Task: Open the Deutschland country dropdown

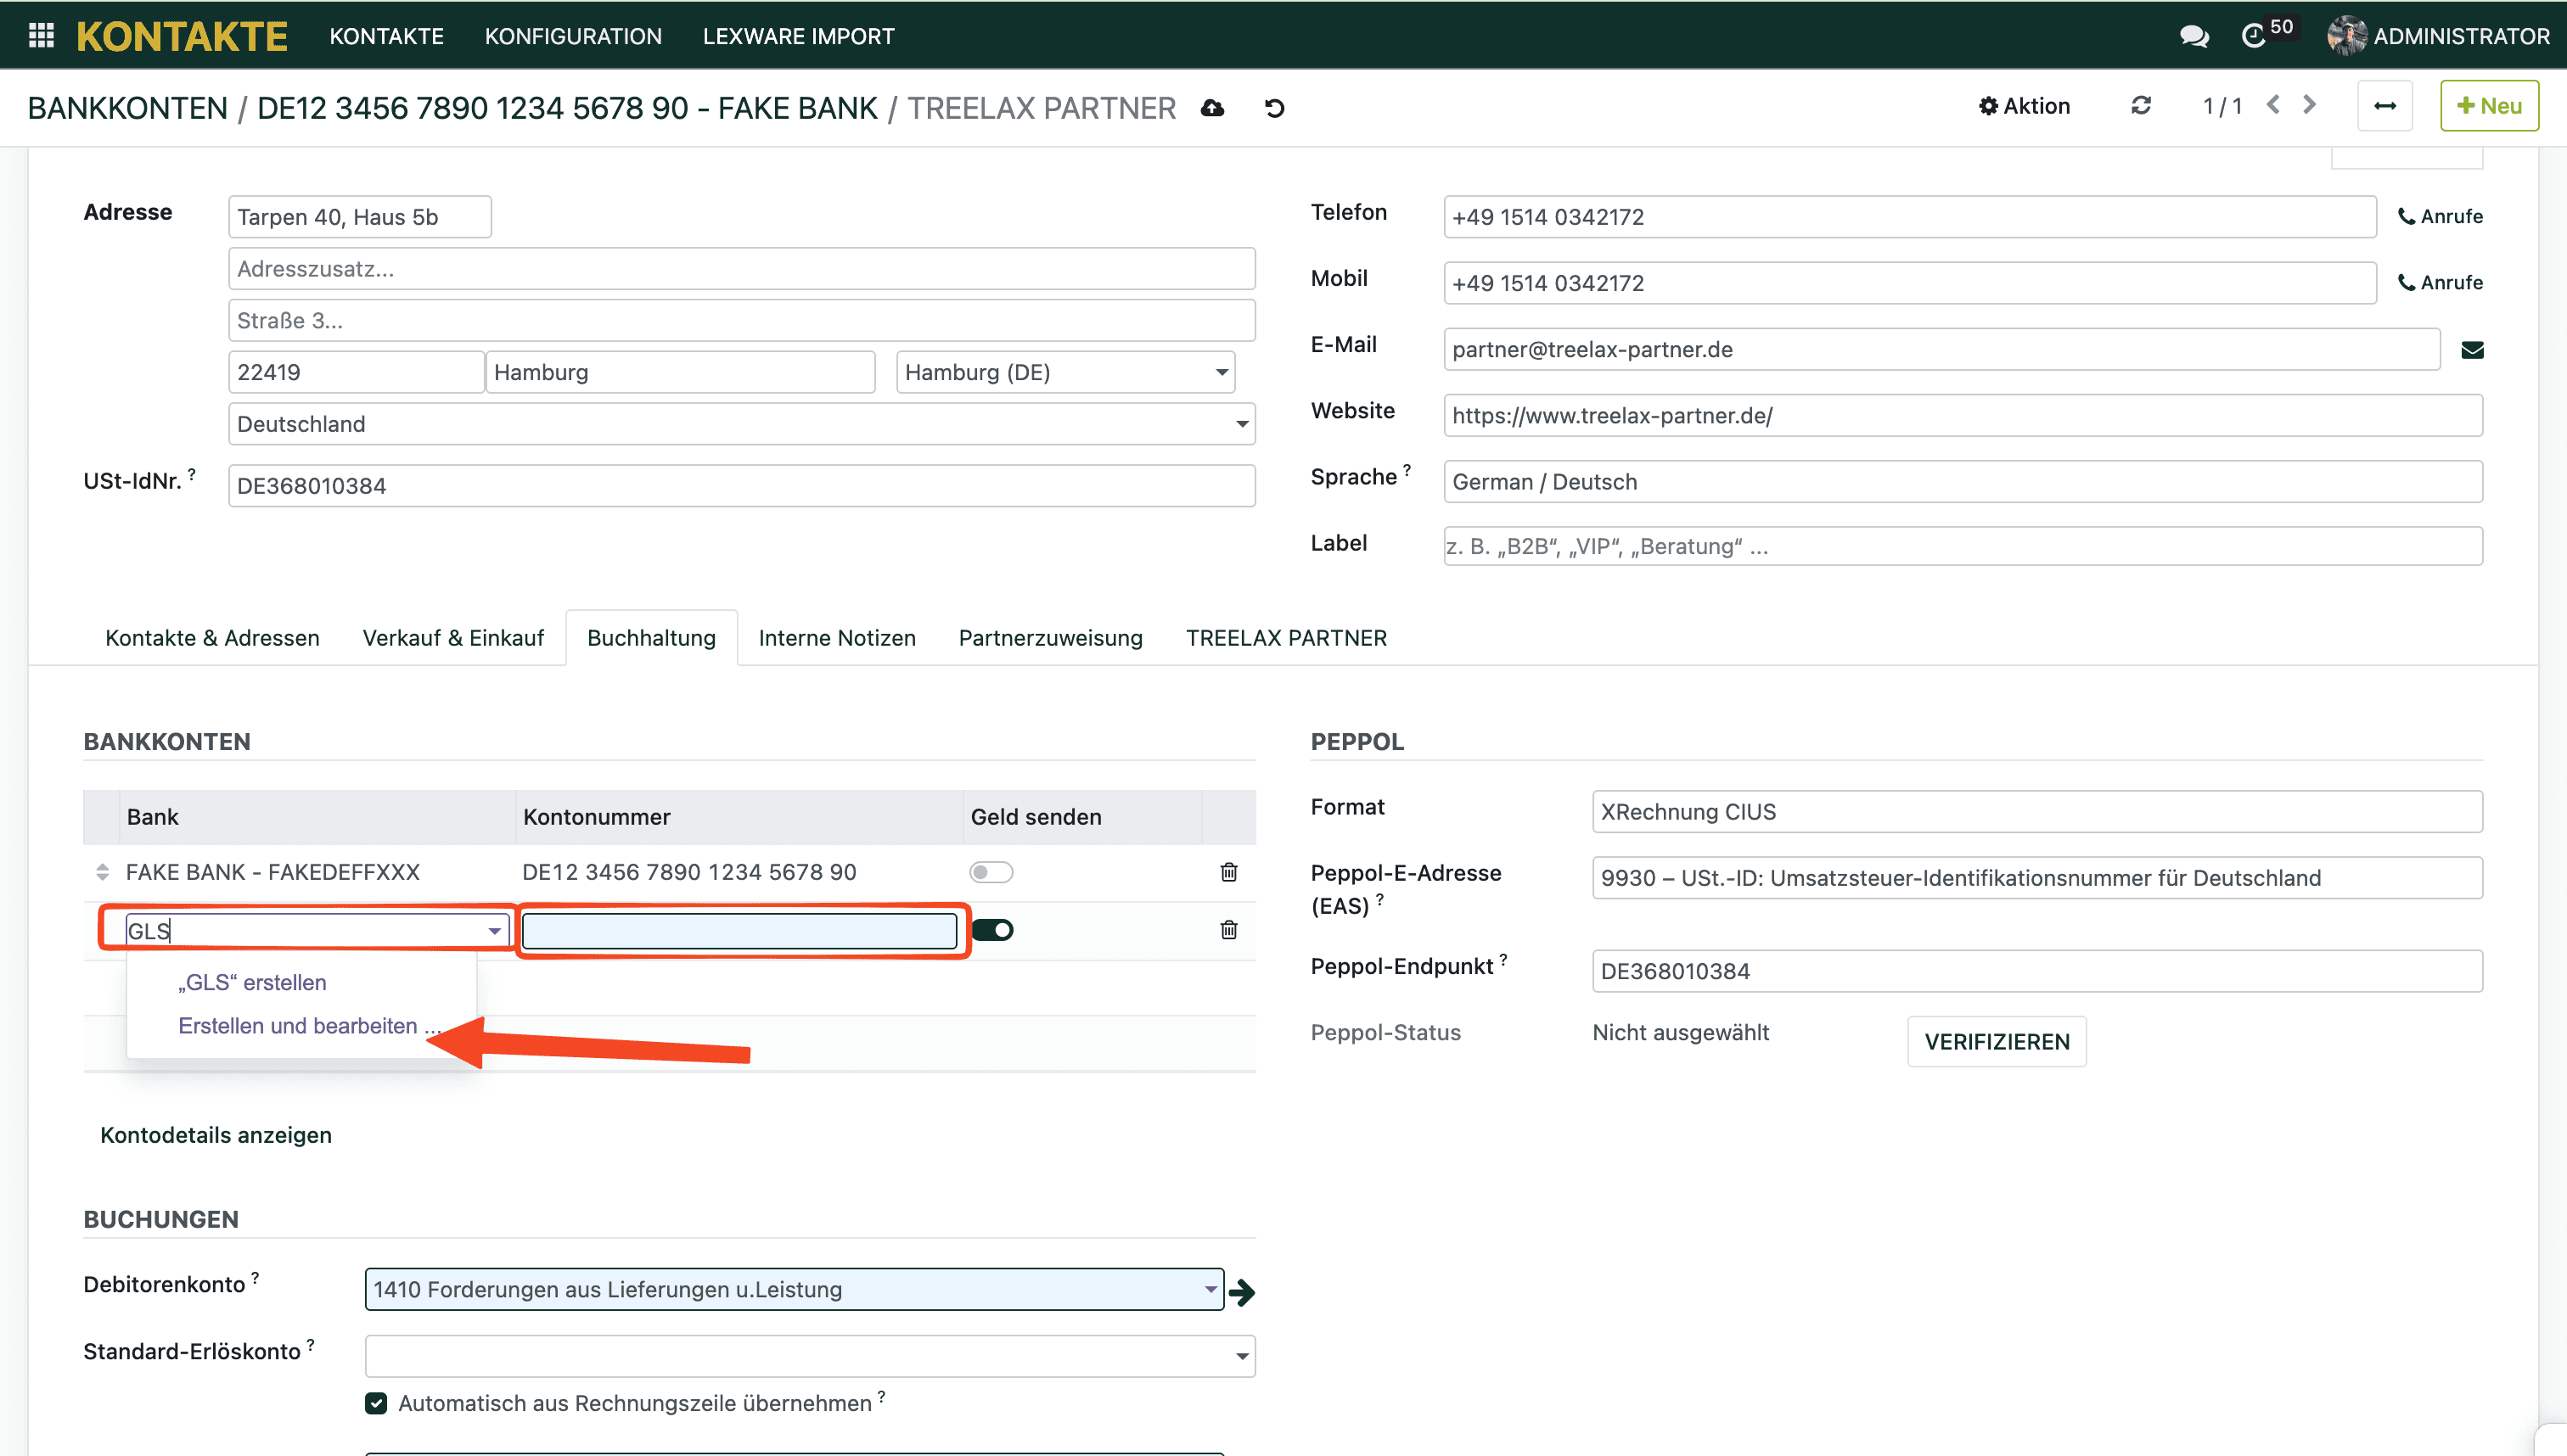Action: [x=1242, y=424]
